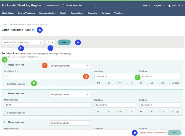Click the Start Date field in rule 2

pyautogui.click(x=115, y=105)
